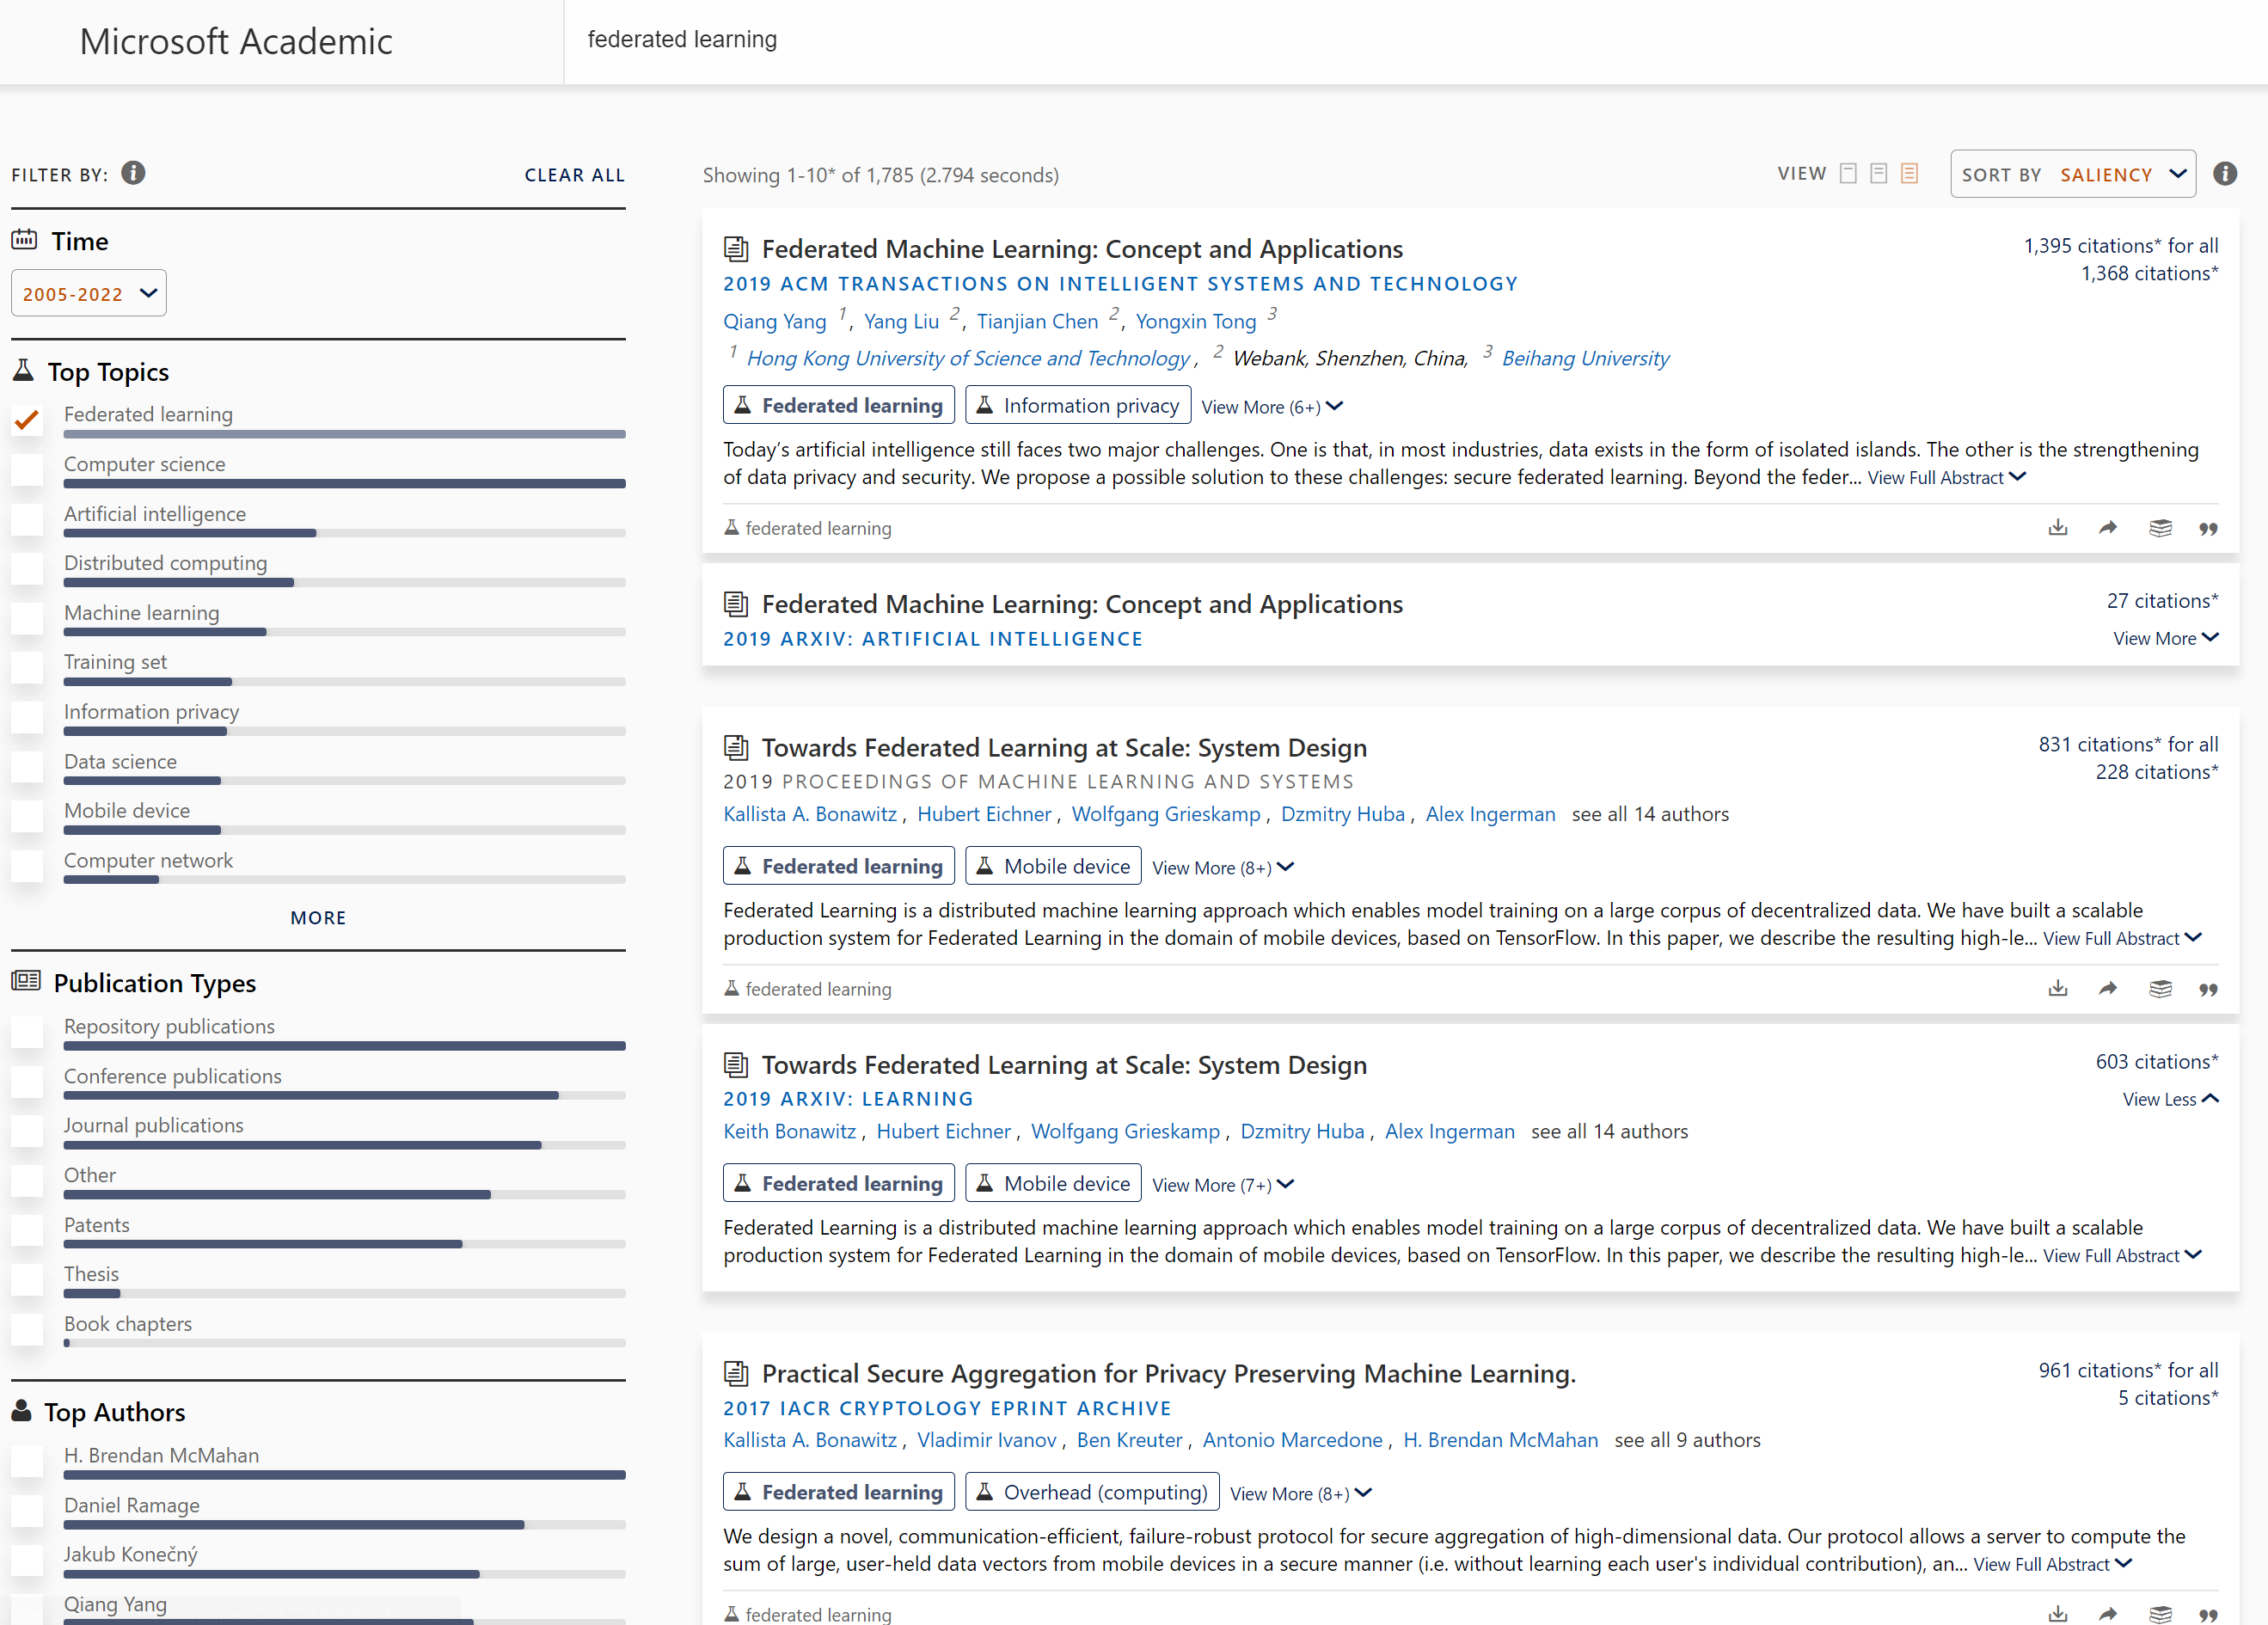2268x1625 pixels.
Task: Open author Kallista A. Bonawitz on Proceedings paper
Action: pyautogui.click(x=810, y=814)
